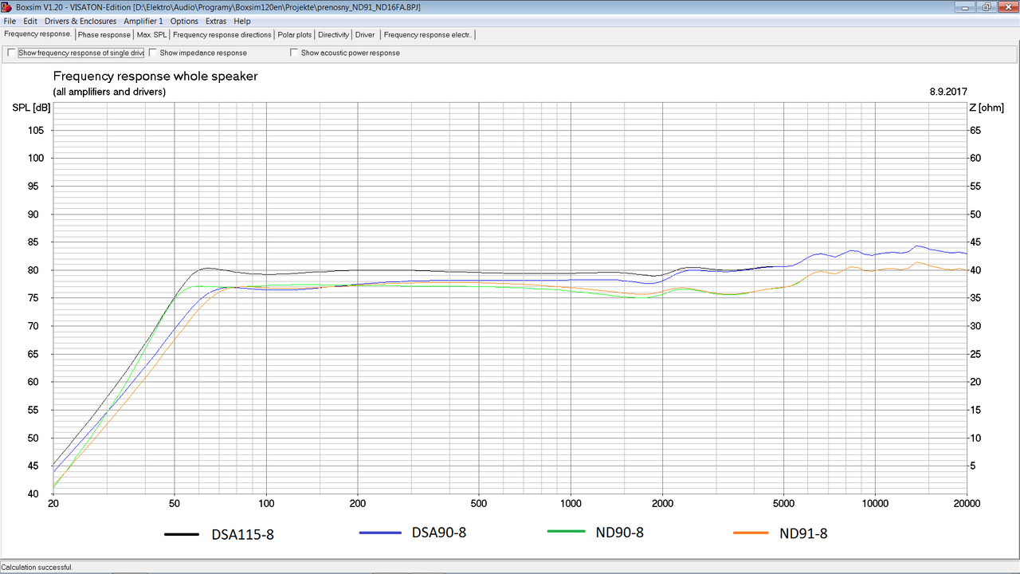Switch to the Phase response tab
Screen dimensions: 1020x574
pos(104,35)
